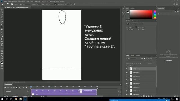Image resolution: width=180 pixels, height=101 pixels.
Task: Close the open document tab
Action: (x=30, y=7)
